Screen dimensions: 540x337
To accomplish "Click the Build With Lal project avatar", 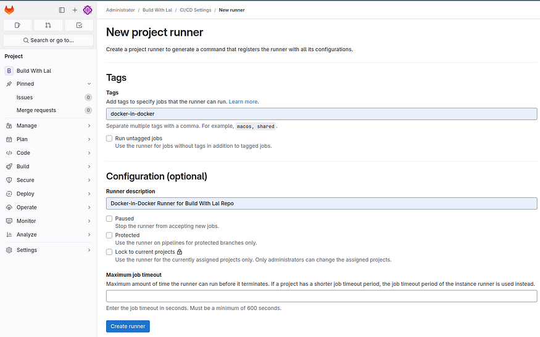I will (9, 70).
